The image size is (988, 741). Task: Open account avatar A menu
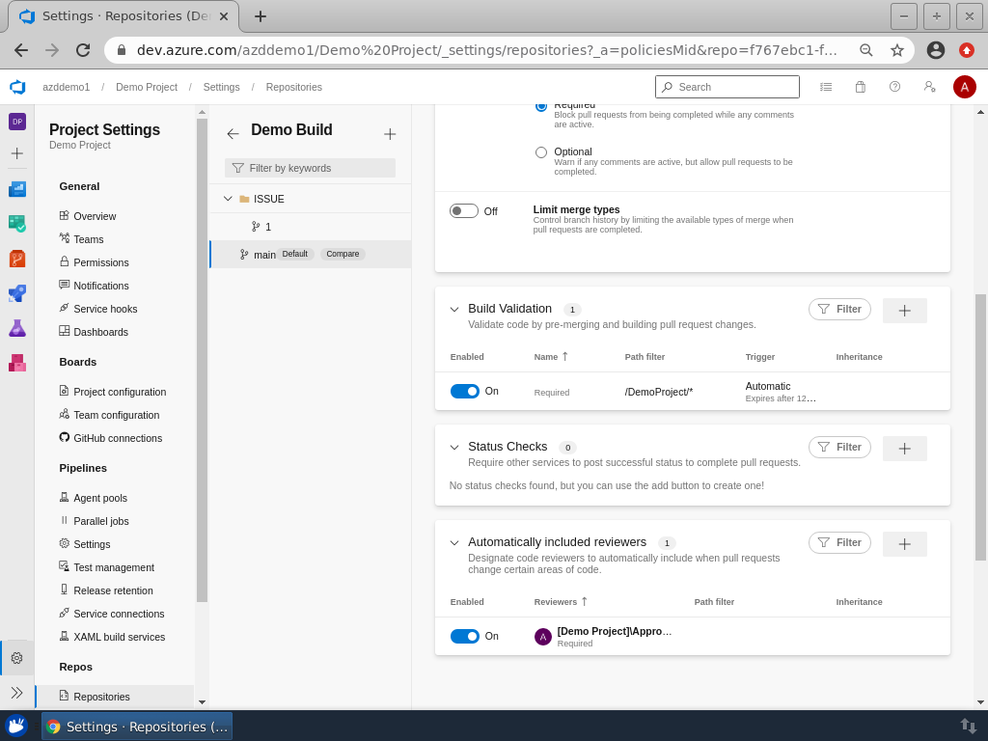(x=964, y=87)
